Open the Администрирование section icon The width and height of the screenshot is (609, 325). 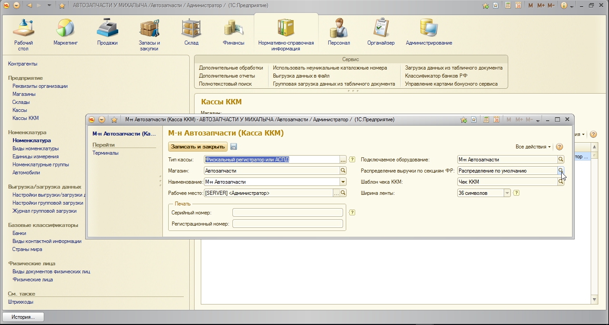pyautogui.click(x=428, y=29)
